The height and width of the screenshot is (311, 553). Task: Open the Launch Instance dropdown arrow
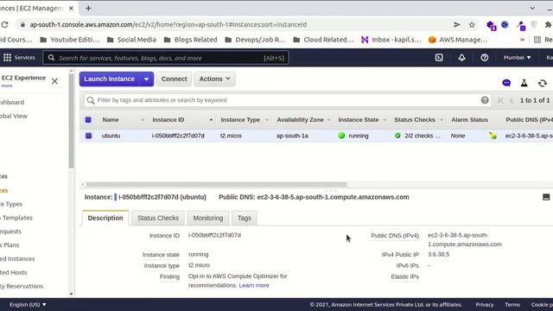146,79
